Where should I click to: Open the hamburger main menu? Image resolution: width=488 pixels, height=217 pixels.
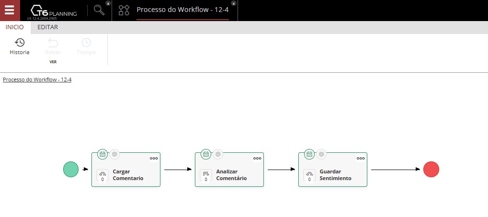[x=10, y=10]
